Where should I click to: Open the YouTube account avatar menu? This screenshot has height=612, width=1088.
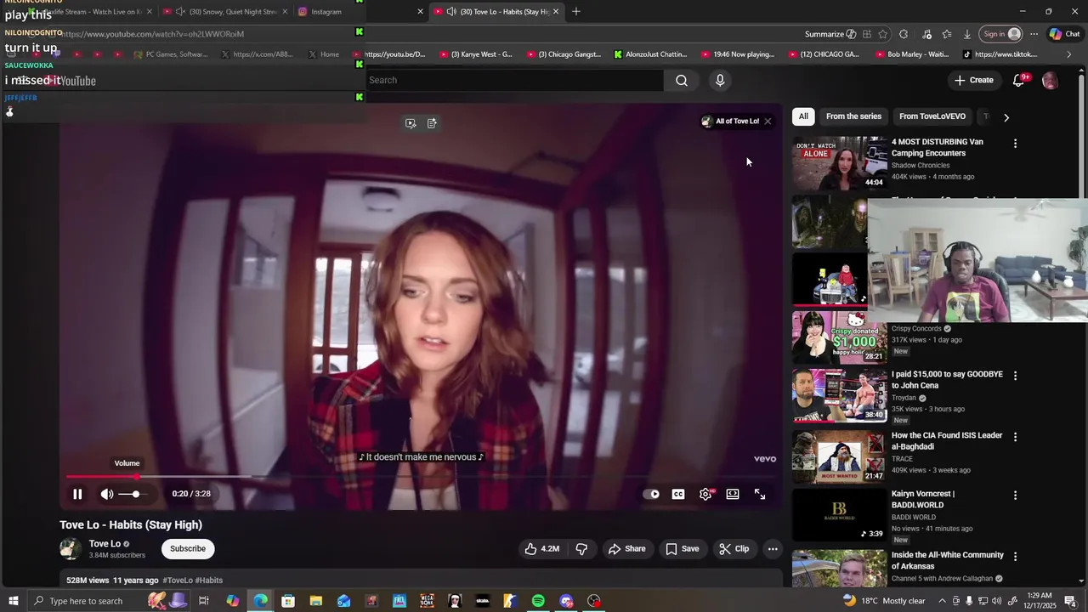pyautogui.click(x=1051, y=80)
